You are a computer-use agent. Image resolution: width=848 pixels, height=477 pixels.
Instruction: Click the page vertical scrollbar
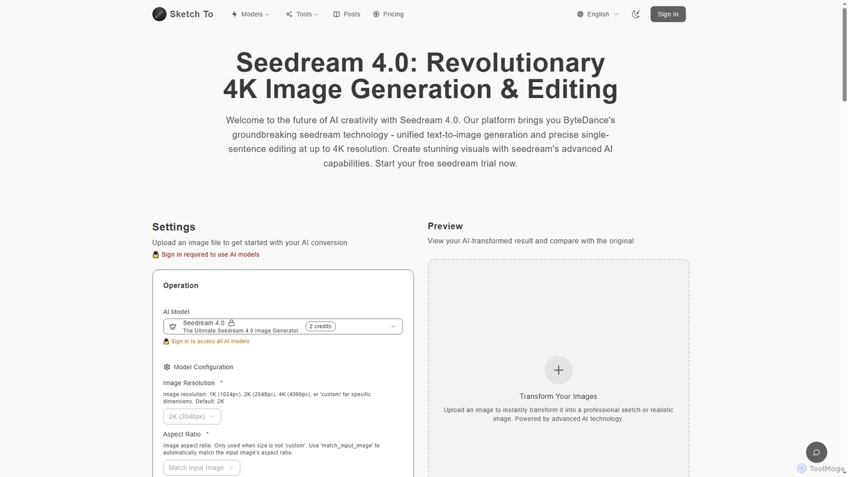click(844, 53)
